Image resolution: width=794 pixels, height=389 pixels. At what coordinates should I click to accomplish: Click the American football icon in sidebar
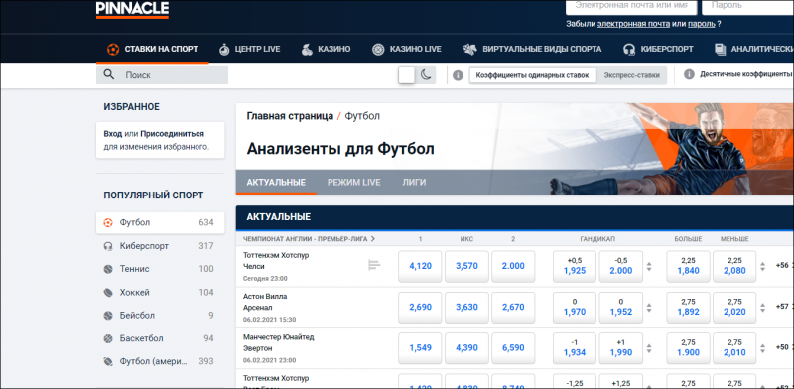coord(108,361)
